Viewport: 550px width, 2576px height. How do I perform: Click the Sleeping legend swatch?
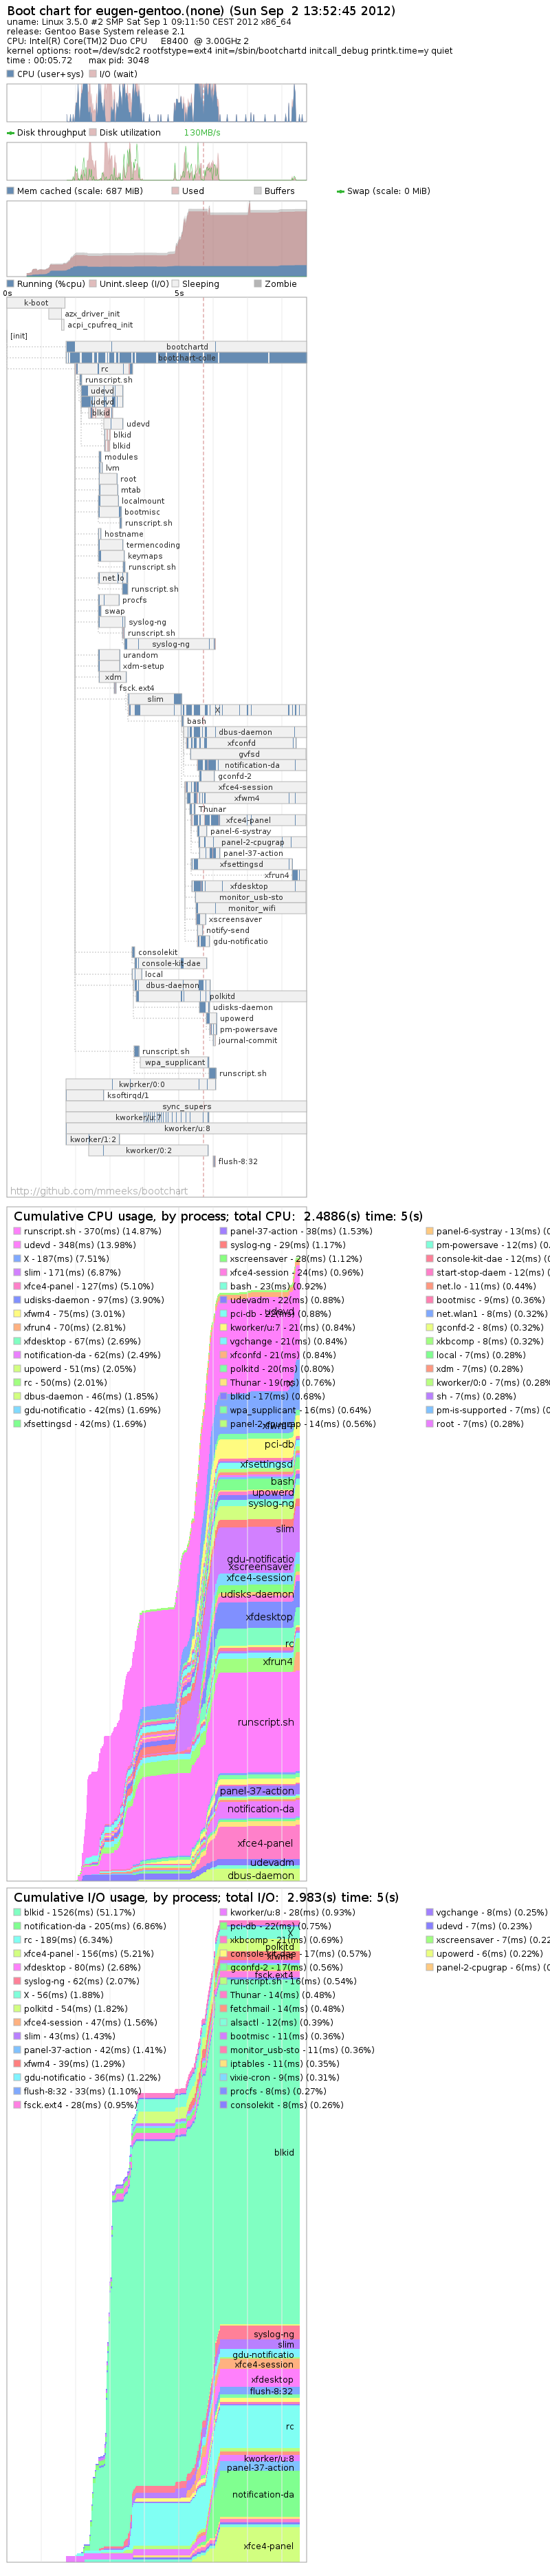[175, 283]
